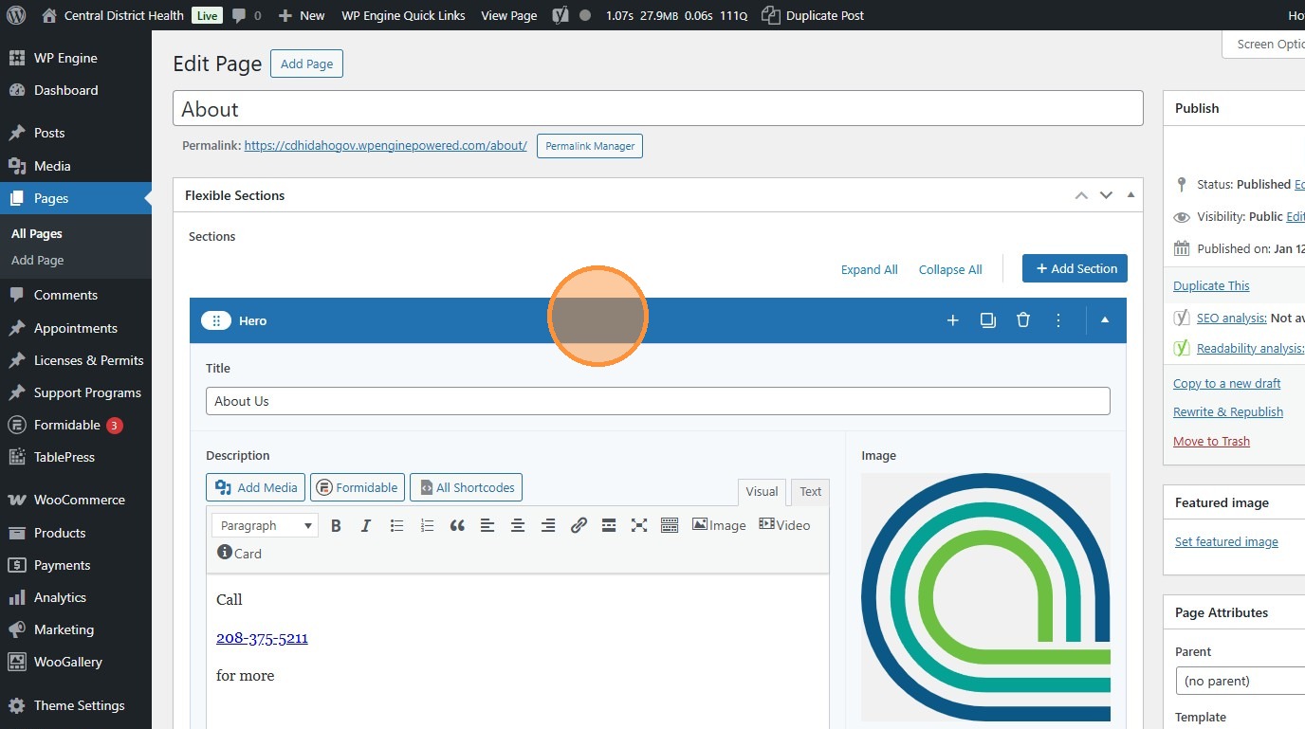
Task: Click the About Us title field
Action: pos(657,401)
